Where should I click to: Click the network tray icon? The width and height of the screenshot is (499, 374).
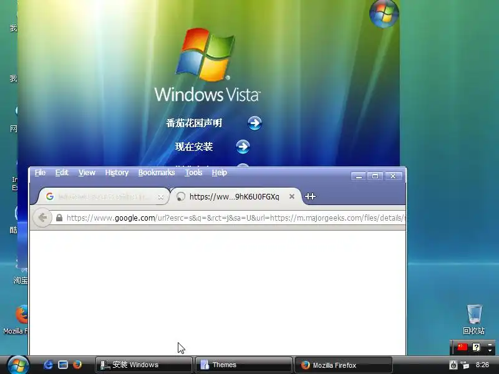point(465,365)
